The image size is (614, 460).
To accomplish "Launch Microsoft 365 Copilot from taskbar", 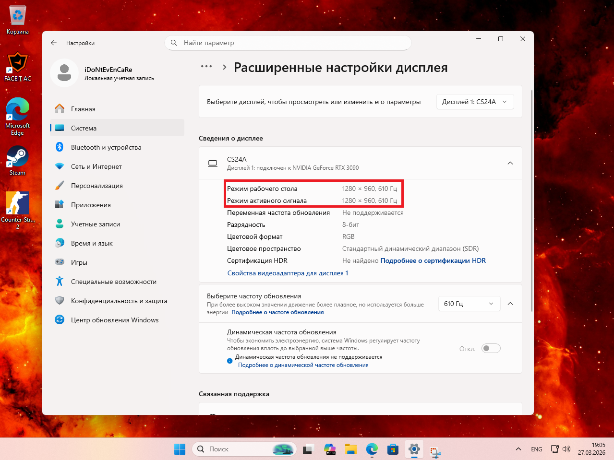I will [330, 449].
